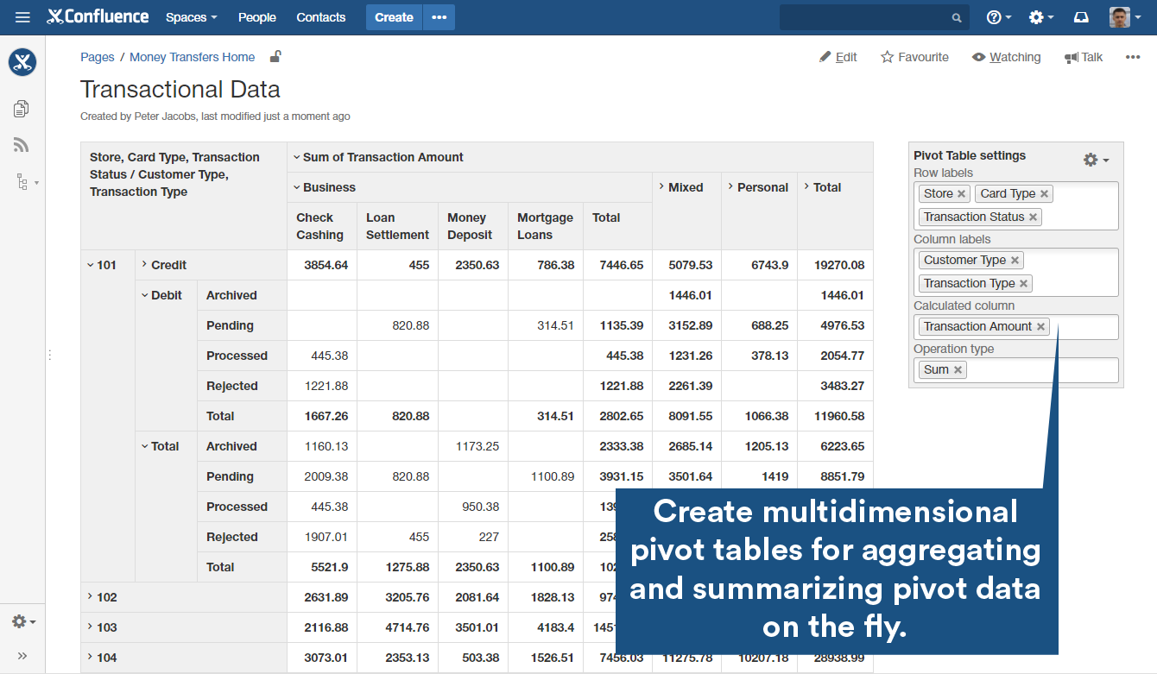Select the RSS feed icon in the sidebar

[x=22, y=145]
